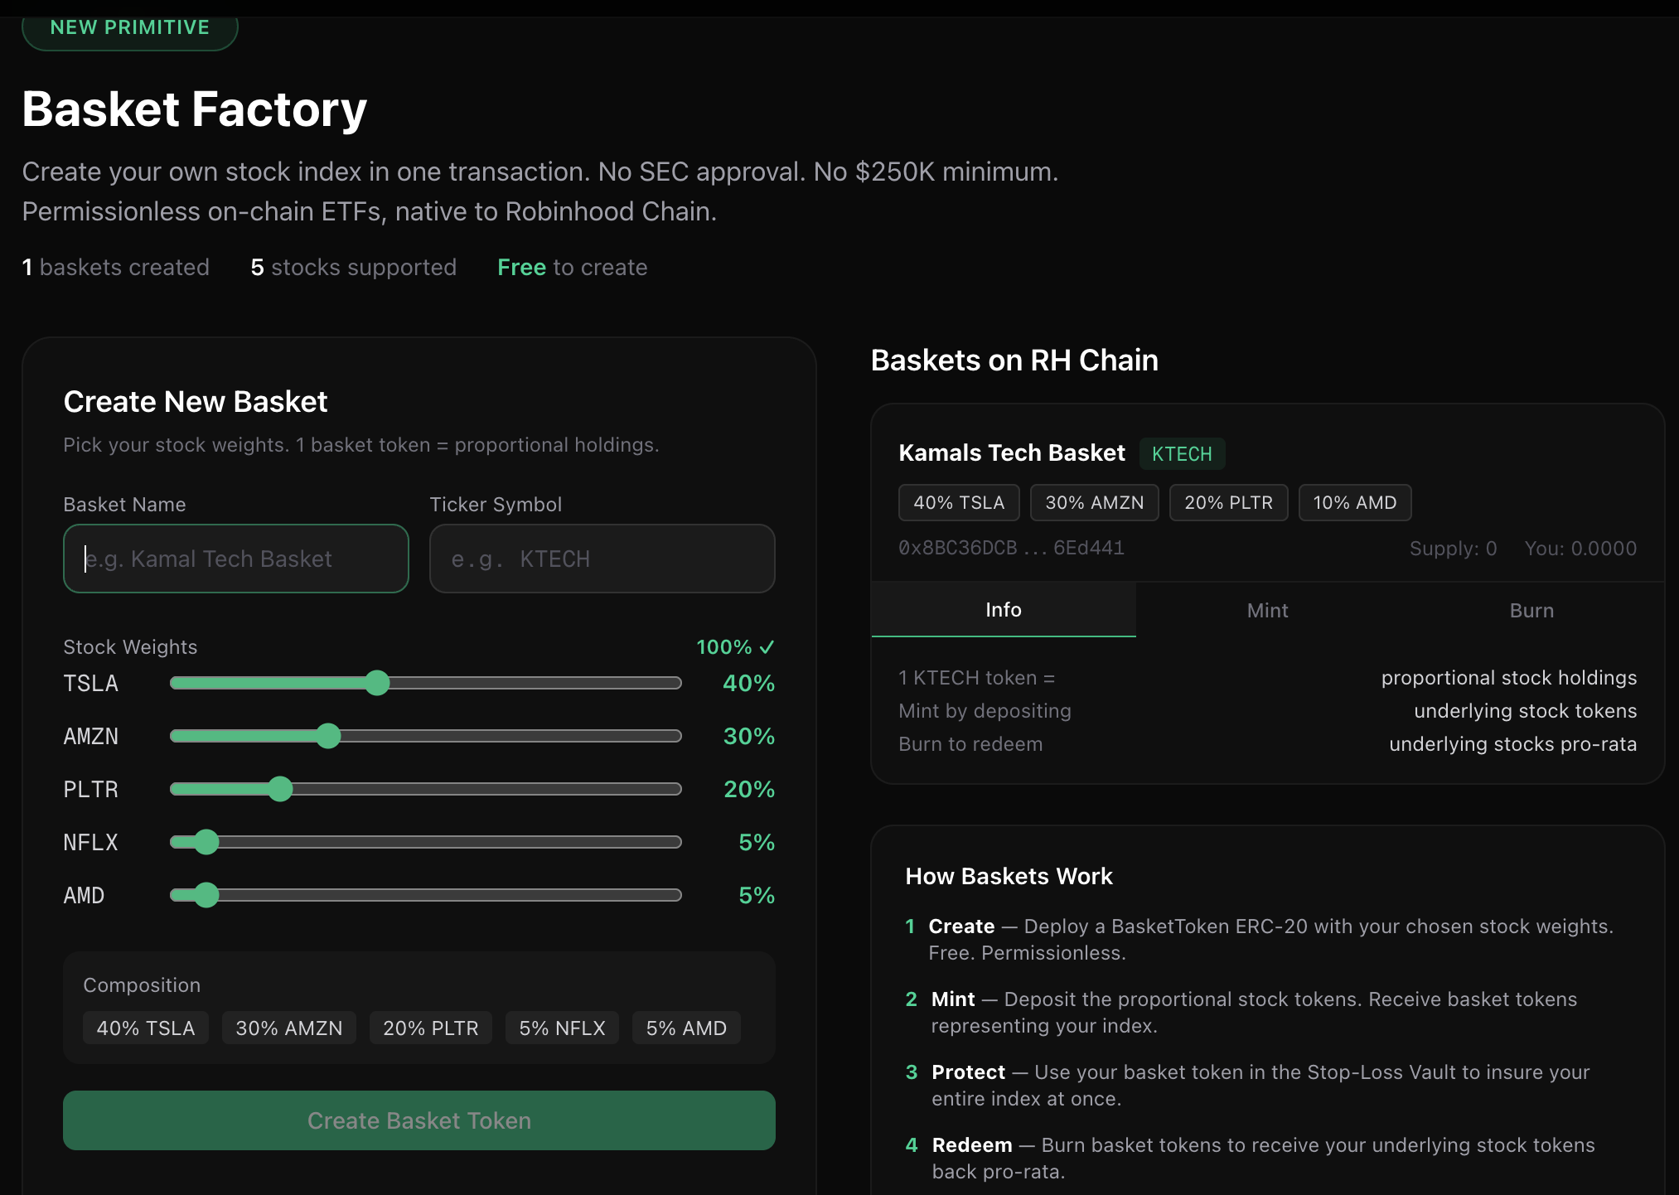The width and height of the screenshot is (1679, 1195).
Task: Click the Kamals Tech Basket title
Action: [1011, 453]
